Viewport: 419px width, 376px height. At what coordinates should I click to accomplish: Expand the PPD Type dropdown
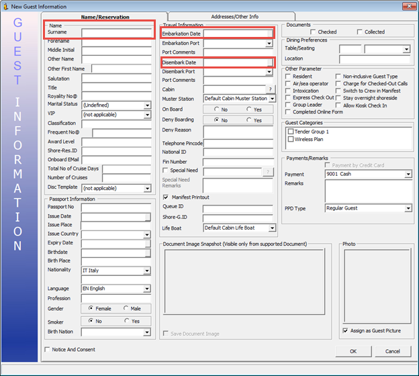coord(408,208)
